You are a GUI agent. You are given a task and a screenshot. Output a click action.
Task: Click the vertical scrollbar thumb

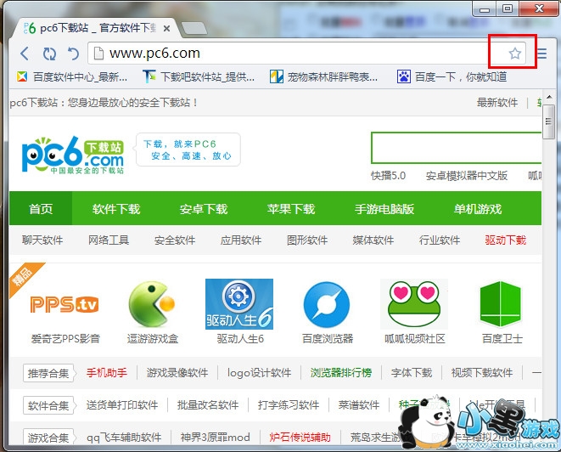[548, 121]
